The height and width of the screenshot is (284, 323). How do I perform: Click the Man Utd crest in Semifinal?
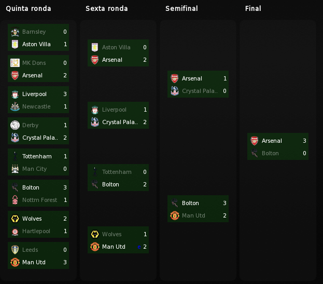pos(175,215)
